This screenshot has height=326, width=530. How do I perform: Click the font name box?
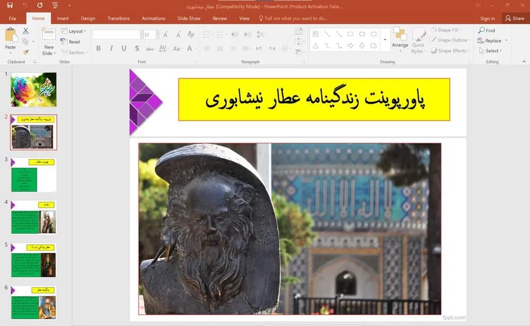tap(116, 35)
